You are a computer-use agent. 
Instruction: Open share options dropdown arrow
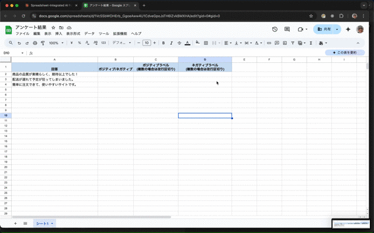pos(337,29)
